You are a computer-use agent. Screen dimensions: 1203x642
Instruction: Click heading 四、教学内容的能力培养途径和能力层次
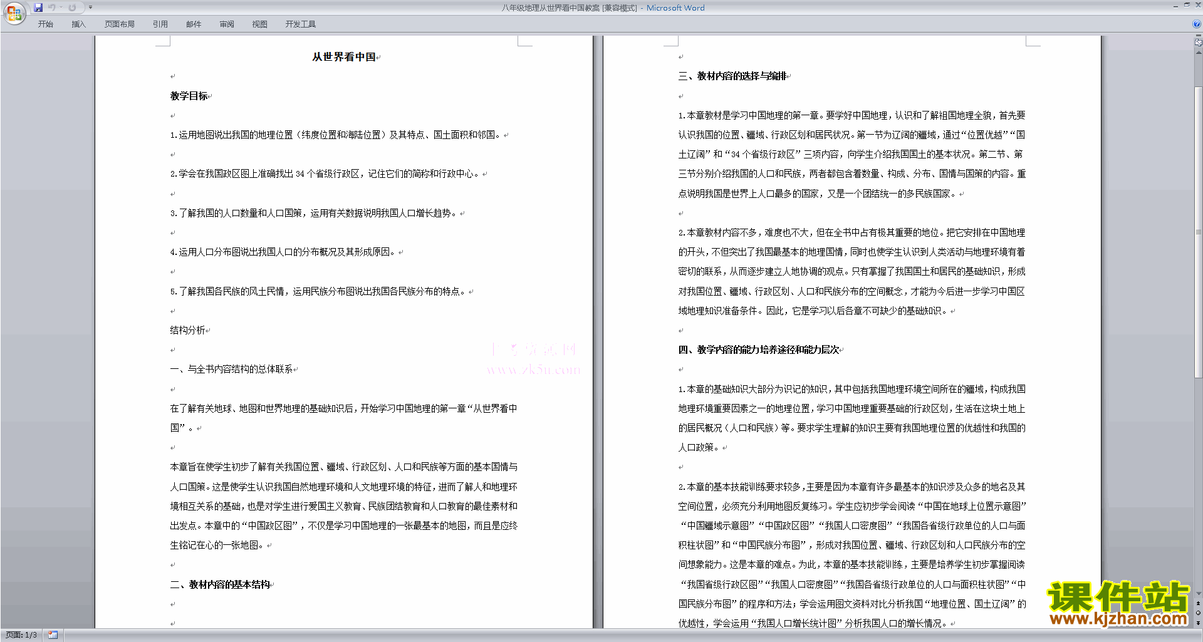tap(758, 349)
